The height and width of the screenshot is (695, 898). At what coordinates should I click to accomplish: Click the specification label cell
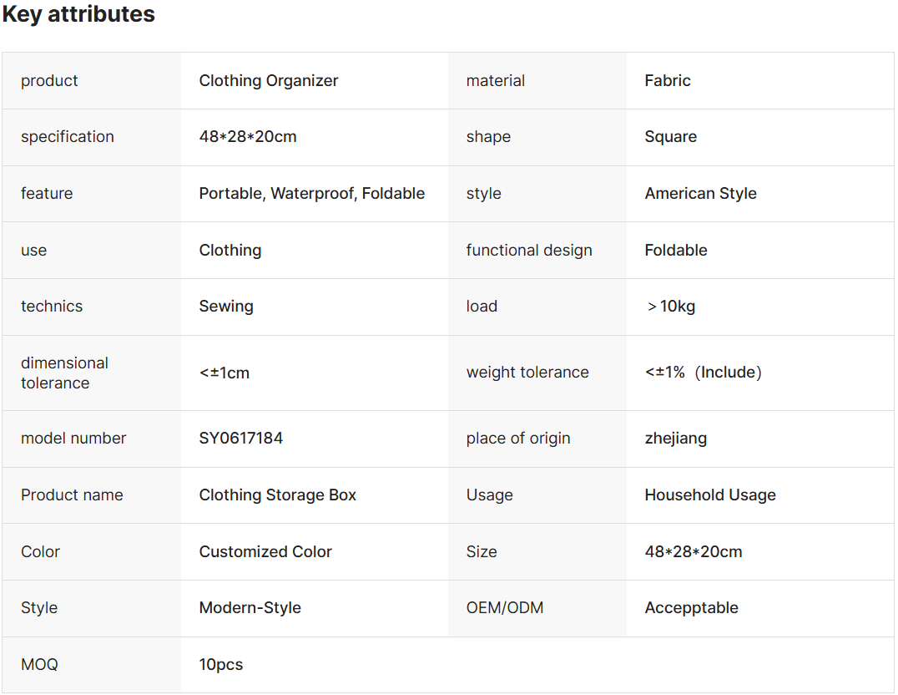[68, 137]
